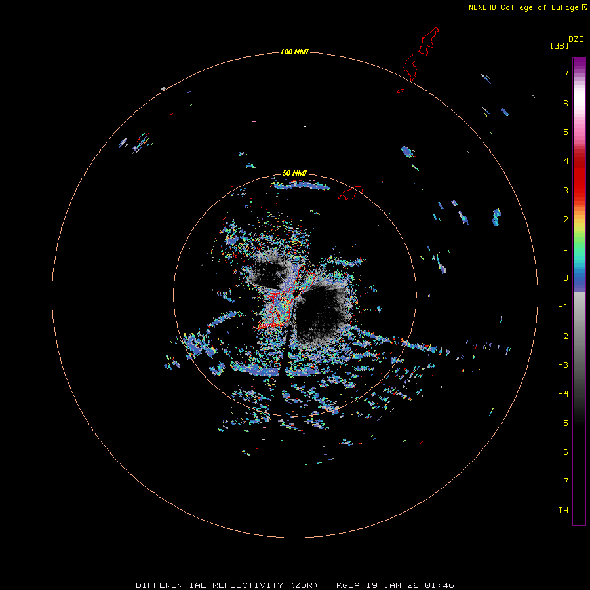Image resolution: width=590 pixels, height=590 pixels.
Task: Click the -4 value on the scale
Action: pos(563,394)
